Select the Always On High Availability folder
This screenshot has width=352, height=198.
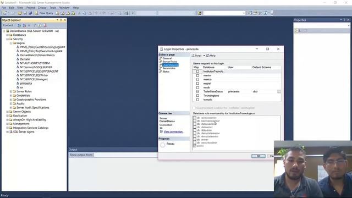(x=29, y=120)
